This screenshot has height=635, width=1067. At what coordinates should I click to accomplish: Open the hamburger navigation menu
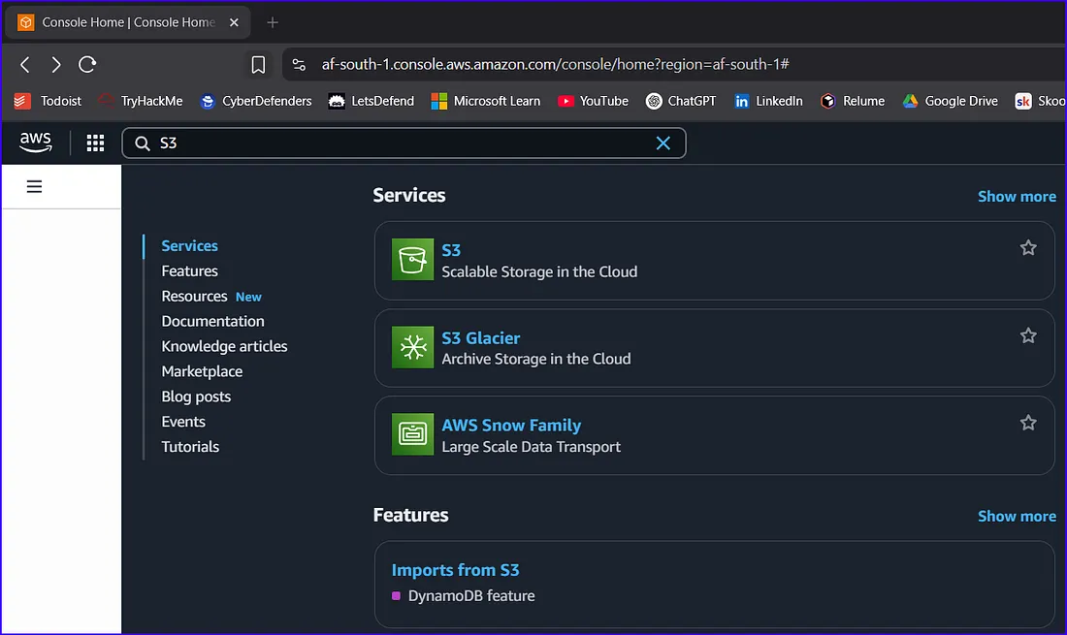point(34,186)
